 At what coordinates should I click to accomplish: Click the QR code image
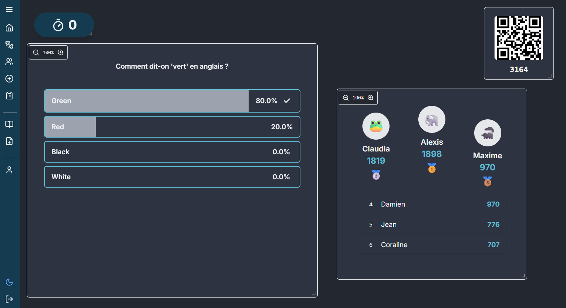pos(519,38)
